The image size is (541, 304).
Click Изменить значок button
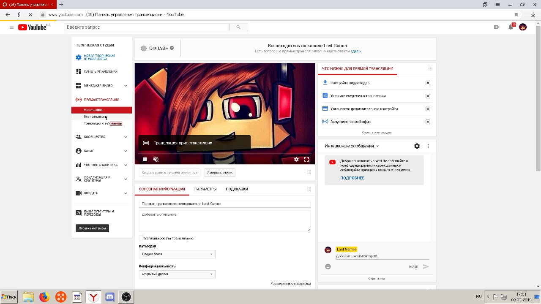(220, 172)
